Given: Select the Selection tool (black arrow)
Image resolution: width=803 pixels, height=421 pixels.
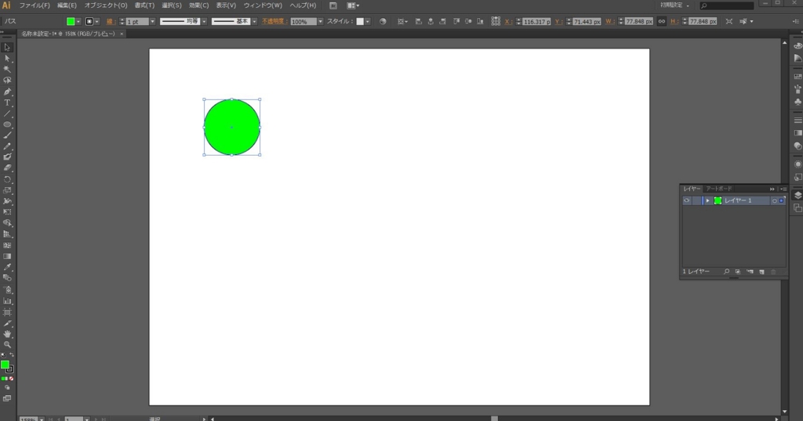Looking at the screenshot, I should pos(7,48).
